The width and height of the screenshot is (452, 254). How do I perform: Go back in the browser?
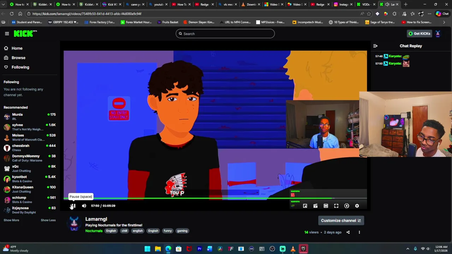pyautogui.click(x=3, y=13)
